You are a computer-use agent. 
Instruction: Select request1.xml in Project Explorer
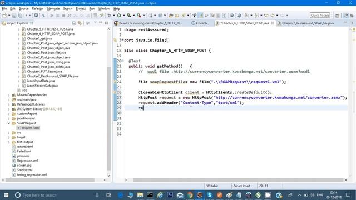click(x=31, y=128)
